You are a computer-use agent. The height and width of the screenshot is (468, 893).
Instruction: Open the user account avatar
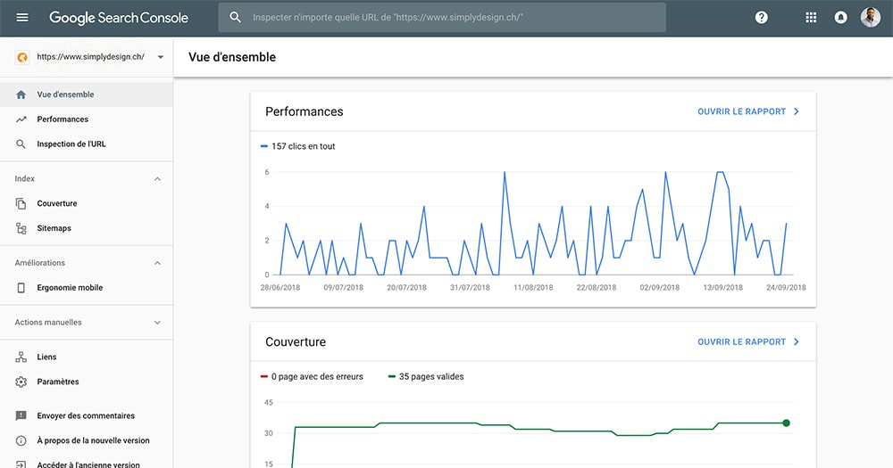coord(870,17)
